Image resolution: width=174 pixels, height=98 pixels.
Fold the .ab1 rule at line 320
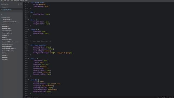[29, 12]
